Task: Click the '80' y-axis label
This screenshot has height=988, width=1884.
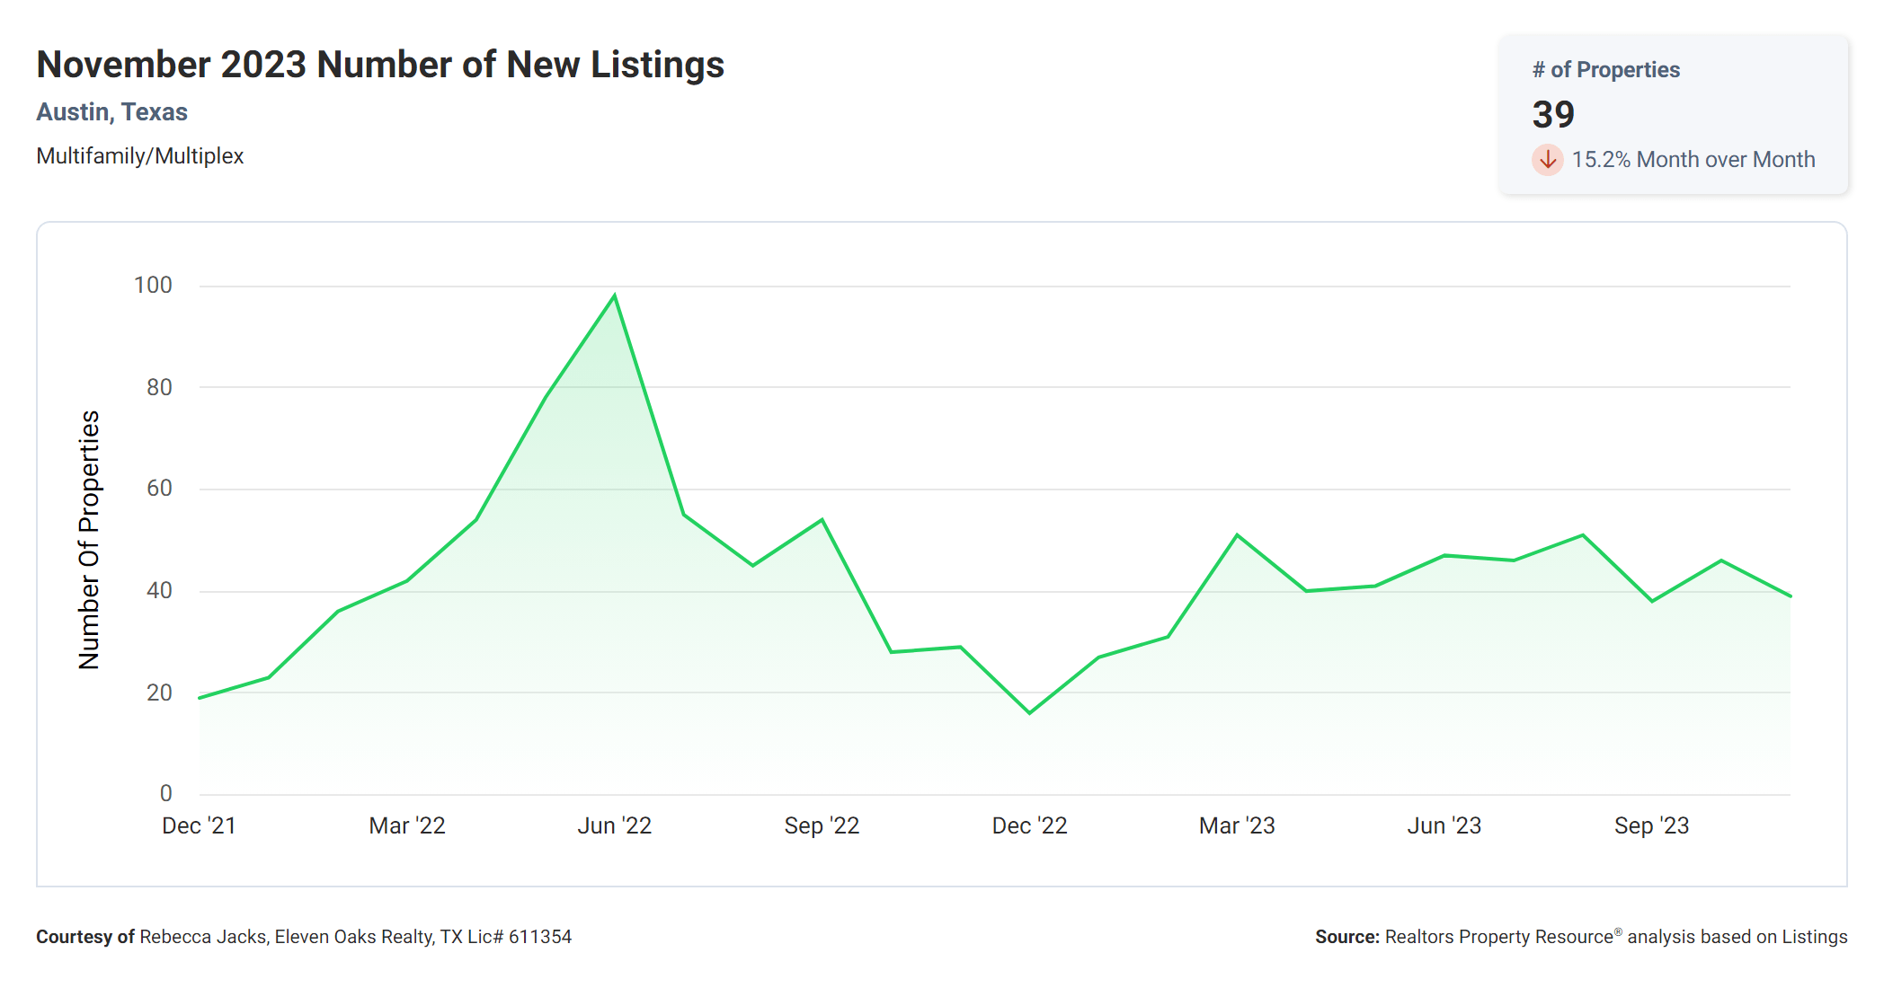Action: 159,388
